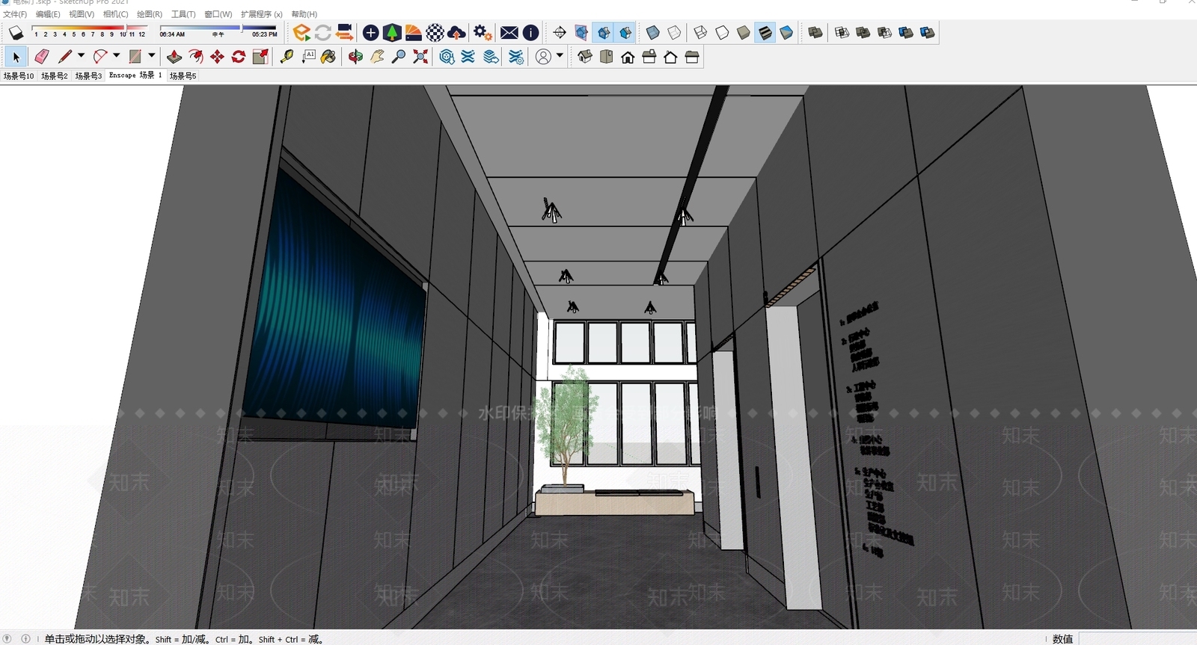The height and width of the screenshot is (645, 1197).
Task: Pick the Eraser tool
Action: 42,57
